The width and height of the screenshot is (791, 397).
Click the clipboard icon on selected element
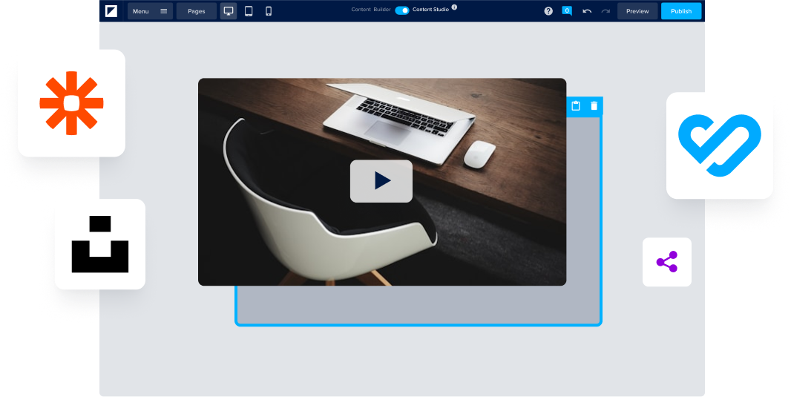click(x=576, y=106)
